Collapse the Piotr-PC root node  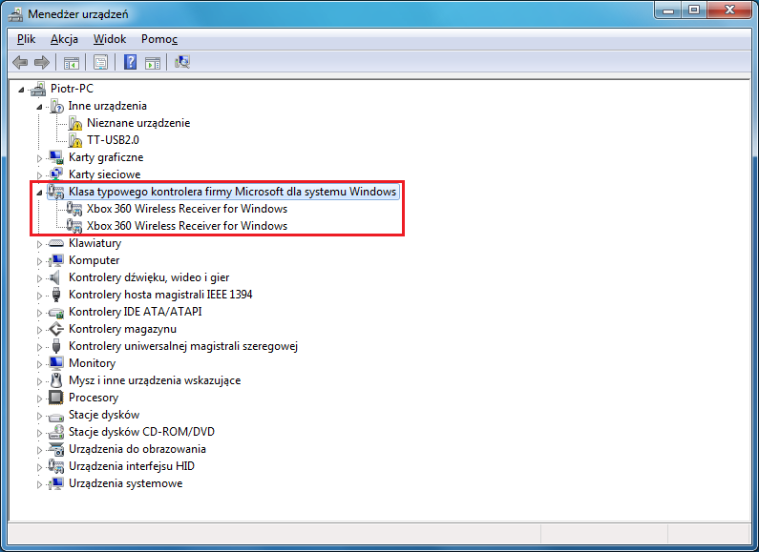point(21,90)
